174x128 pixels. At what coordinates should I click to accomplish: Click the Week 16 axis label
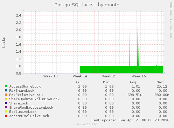click(139, 76)
